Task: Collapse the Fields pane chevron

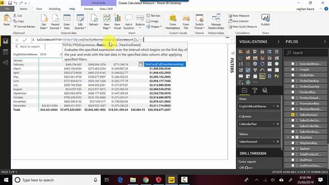Action: 325,42
